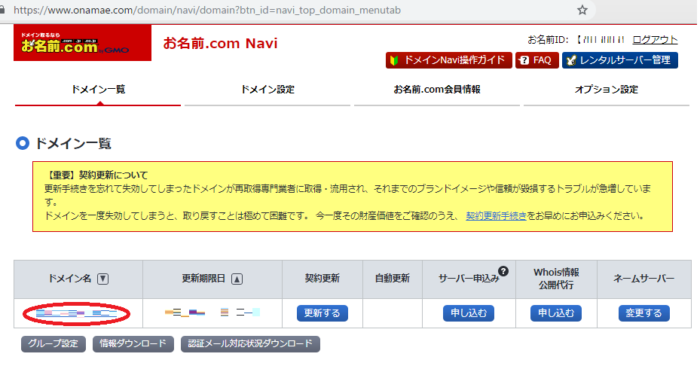
Task: Switch to the オプション設定 tab
Action: pyautogui.click(x=607, y=90)
